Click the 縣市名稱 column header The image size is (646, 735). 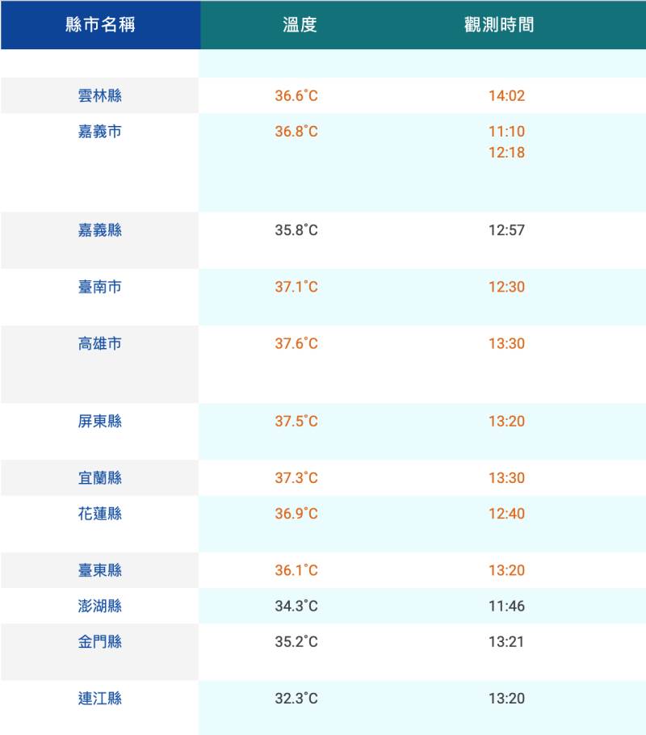[100, 25]
